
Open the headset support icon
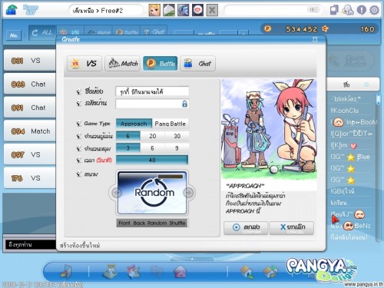348,10
